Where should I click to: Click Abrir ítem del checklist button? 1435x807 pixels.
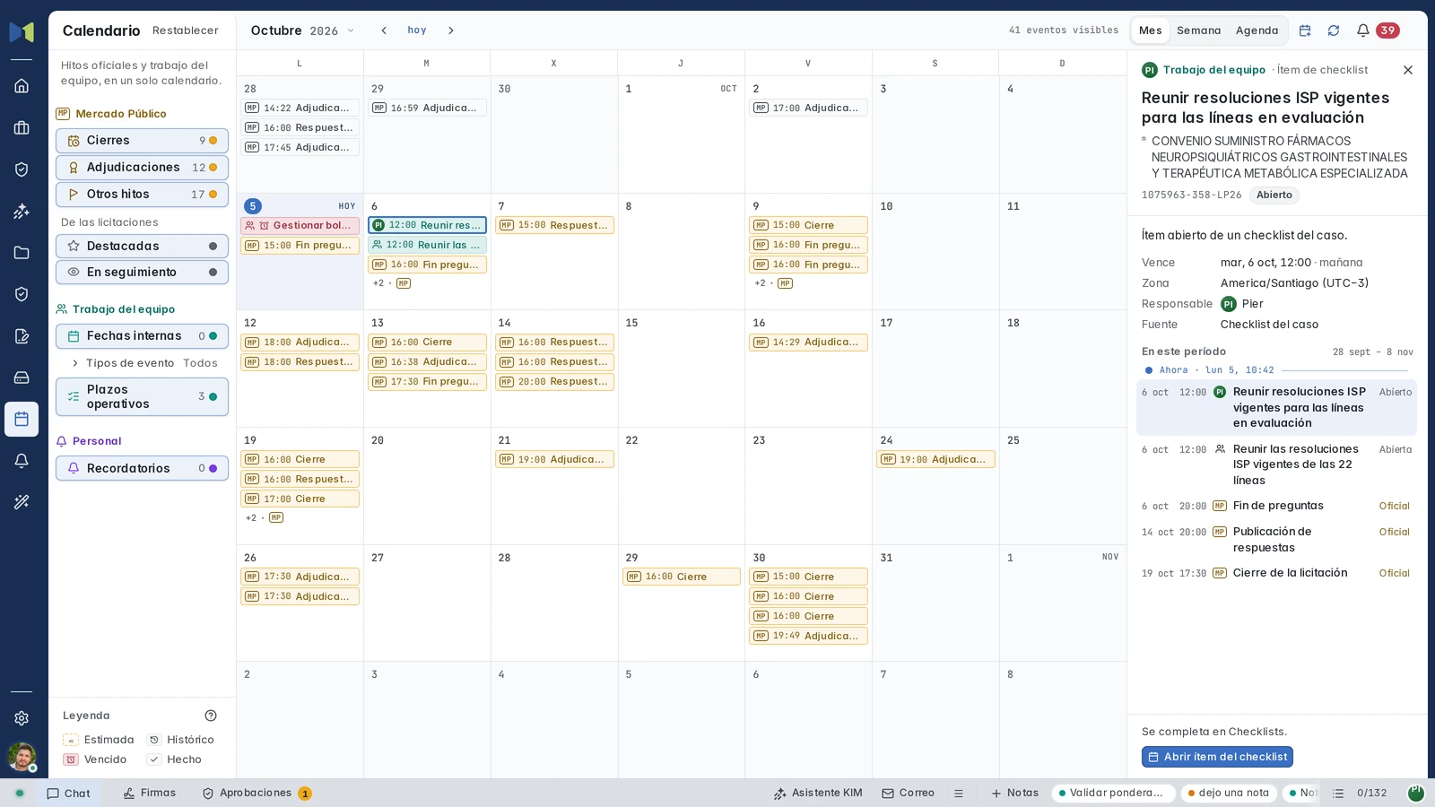click(x=1217, y=757)
